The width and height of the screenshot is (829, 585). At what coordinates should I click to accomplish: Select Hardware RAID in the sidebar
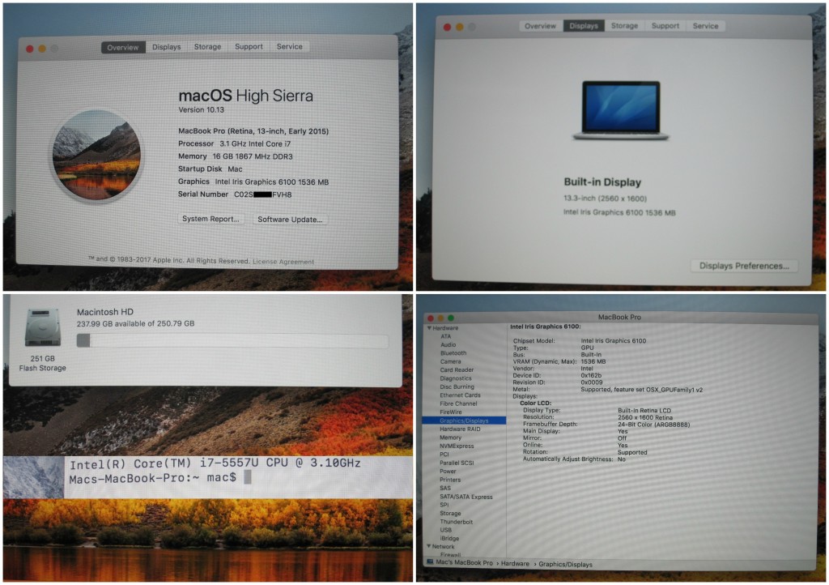click(x=460, y=429)
